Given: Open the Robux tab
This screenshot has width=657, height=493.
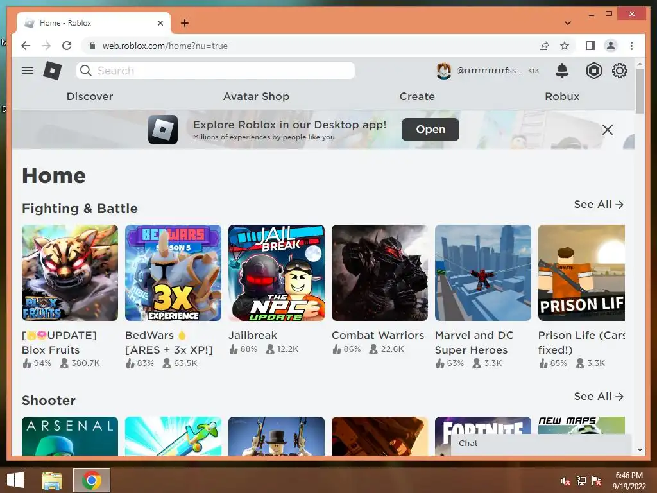Looking at the screenshot, I should point(562,96).
